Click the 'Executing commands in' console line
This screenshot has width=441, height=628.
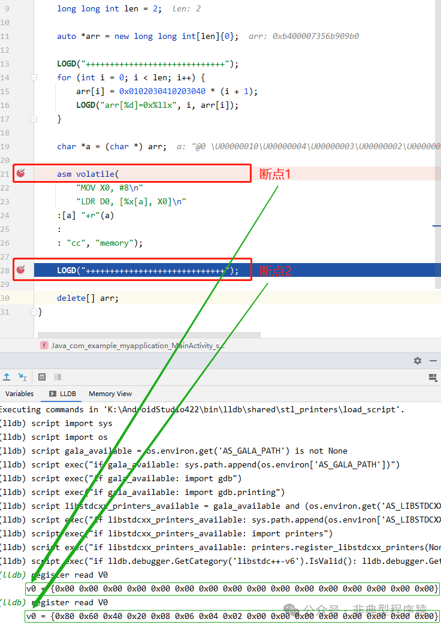click(x=202, y=409)
